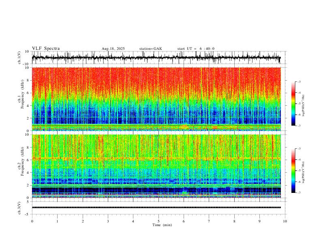This screenshot has height=248, width=321.
Task: Select the "start UT = 6 :40: 0" text
Action: click(196, 49)
